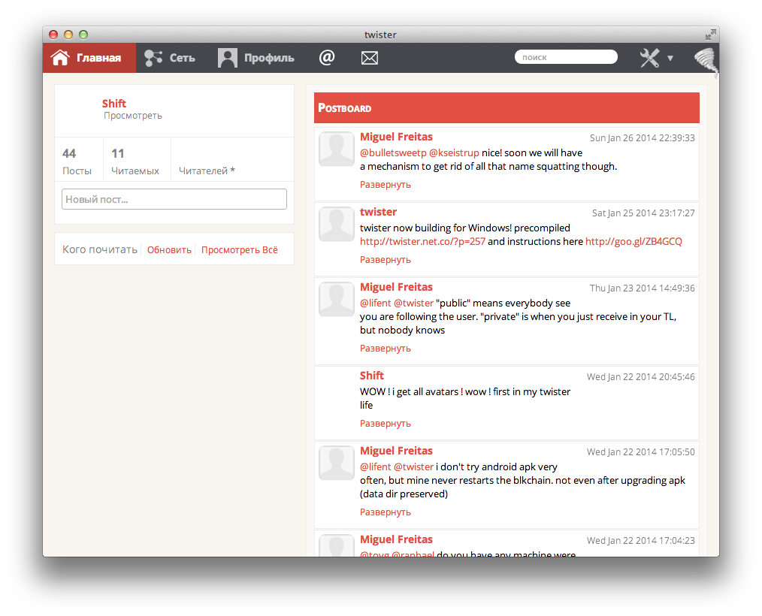Open the Читателей followers count
Image resolution: width=762 pixels, height=616 pixels.
[x=207, y=171]
